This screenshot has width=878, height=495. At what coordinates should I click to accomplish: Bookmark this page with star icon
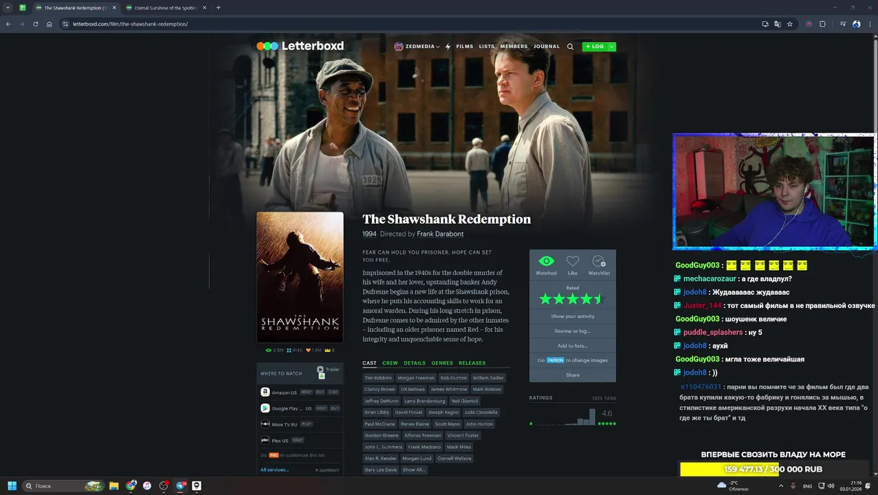click(790, 24)
